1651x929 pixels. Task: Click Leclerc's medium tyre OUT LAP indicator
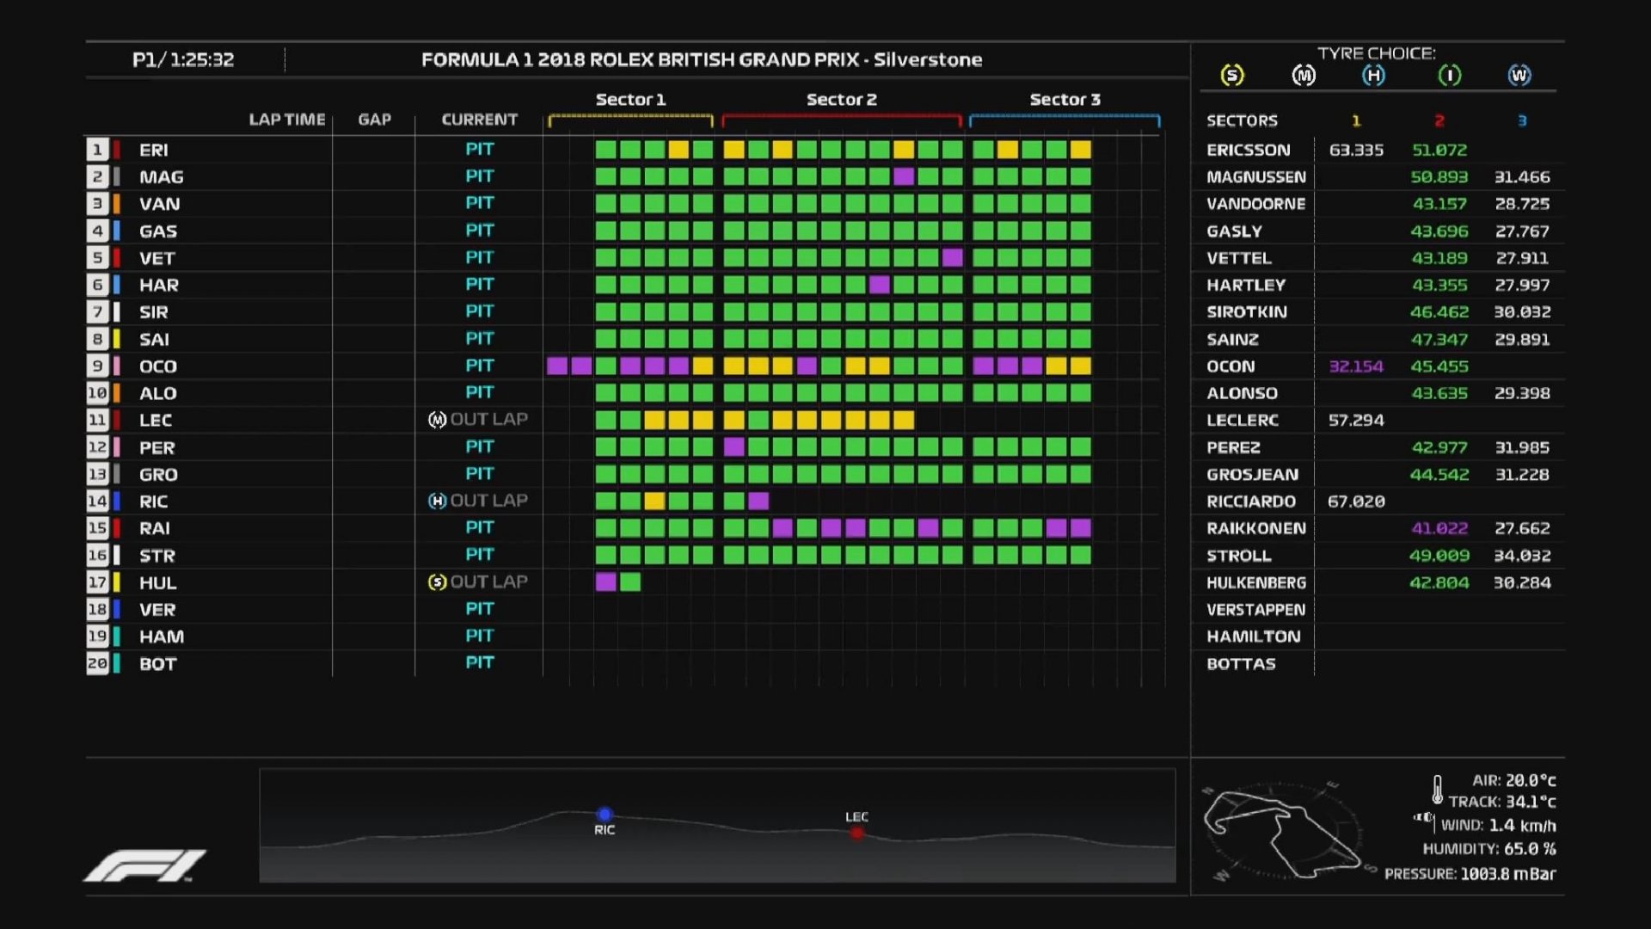pyautogui.click(x=478, y=420)
